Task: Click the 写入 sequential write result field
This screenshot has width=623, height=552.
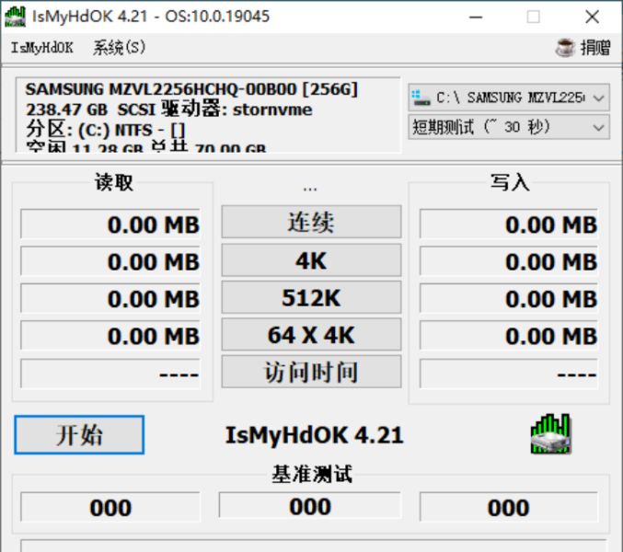Action: click(x=509, y=224)
